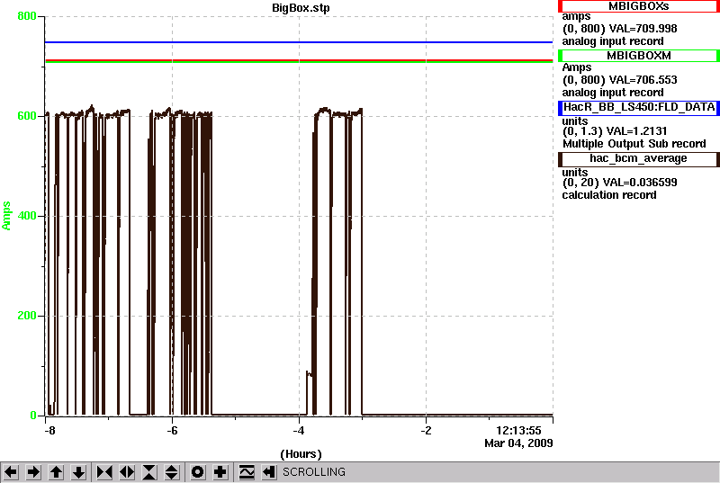720x483 pixels.
Task: Click the pan up arrow button
Action: pyautogui.click(x=56, y=472)
